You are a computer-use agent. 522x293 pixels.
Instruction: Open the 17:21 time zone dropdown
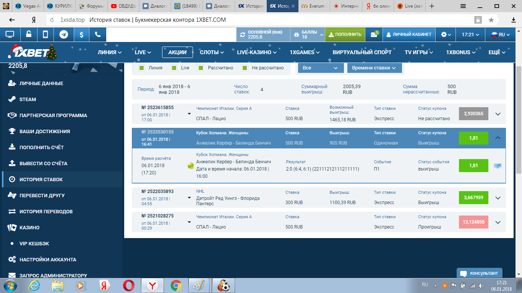point(470,35)
